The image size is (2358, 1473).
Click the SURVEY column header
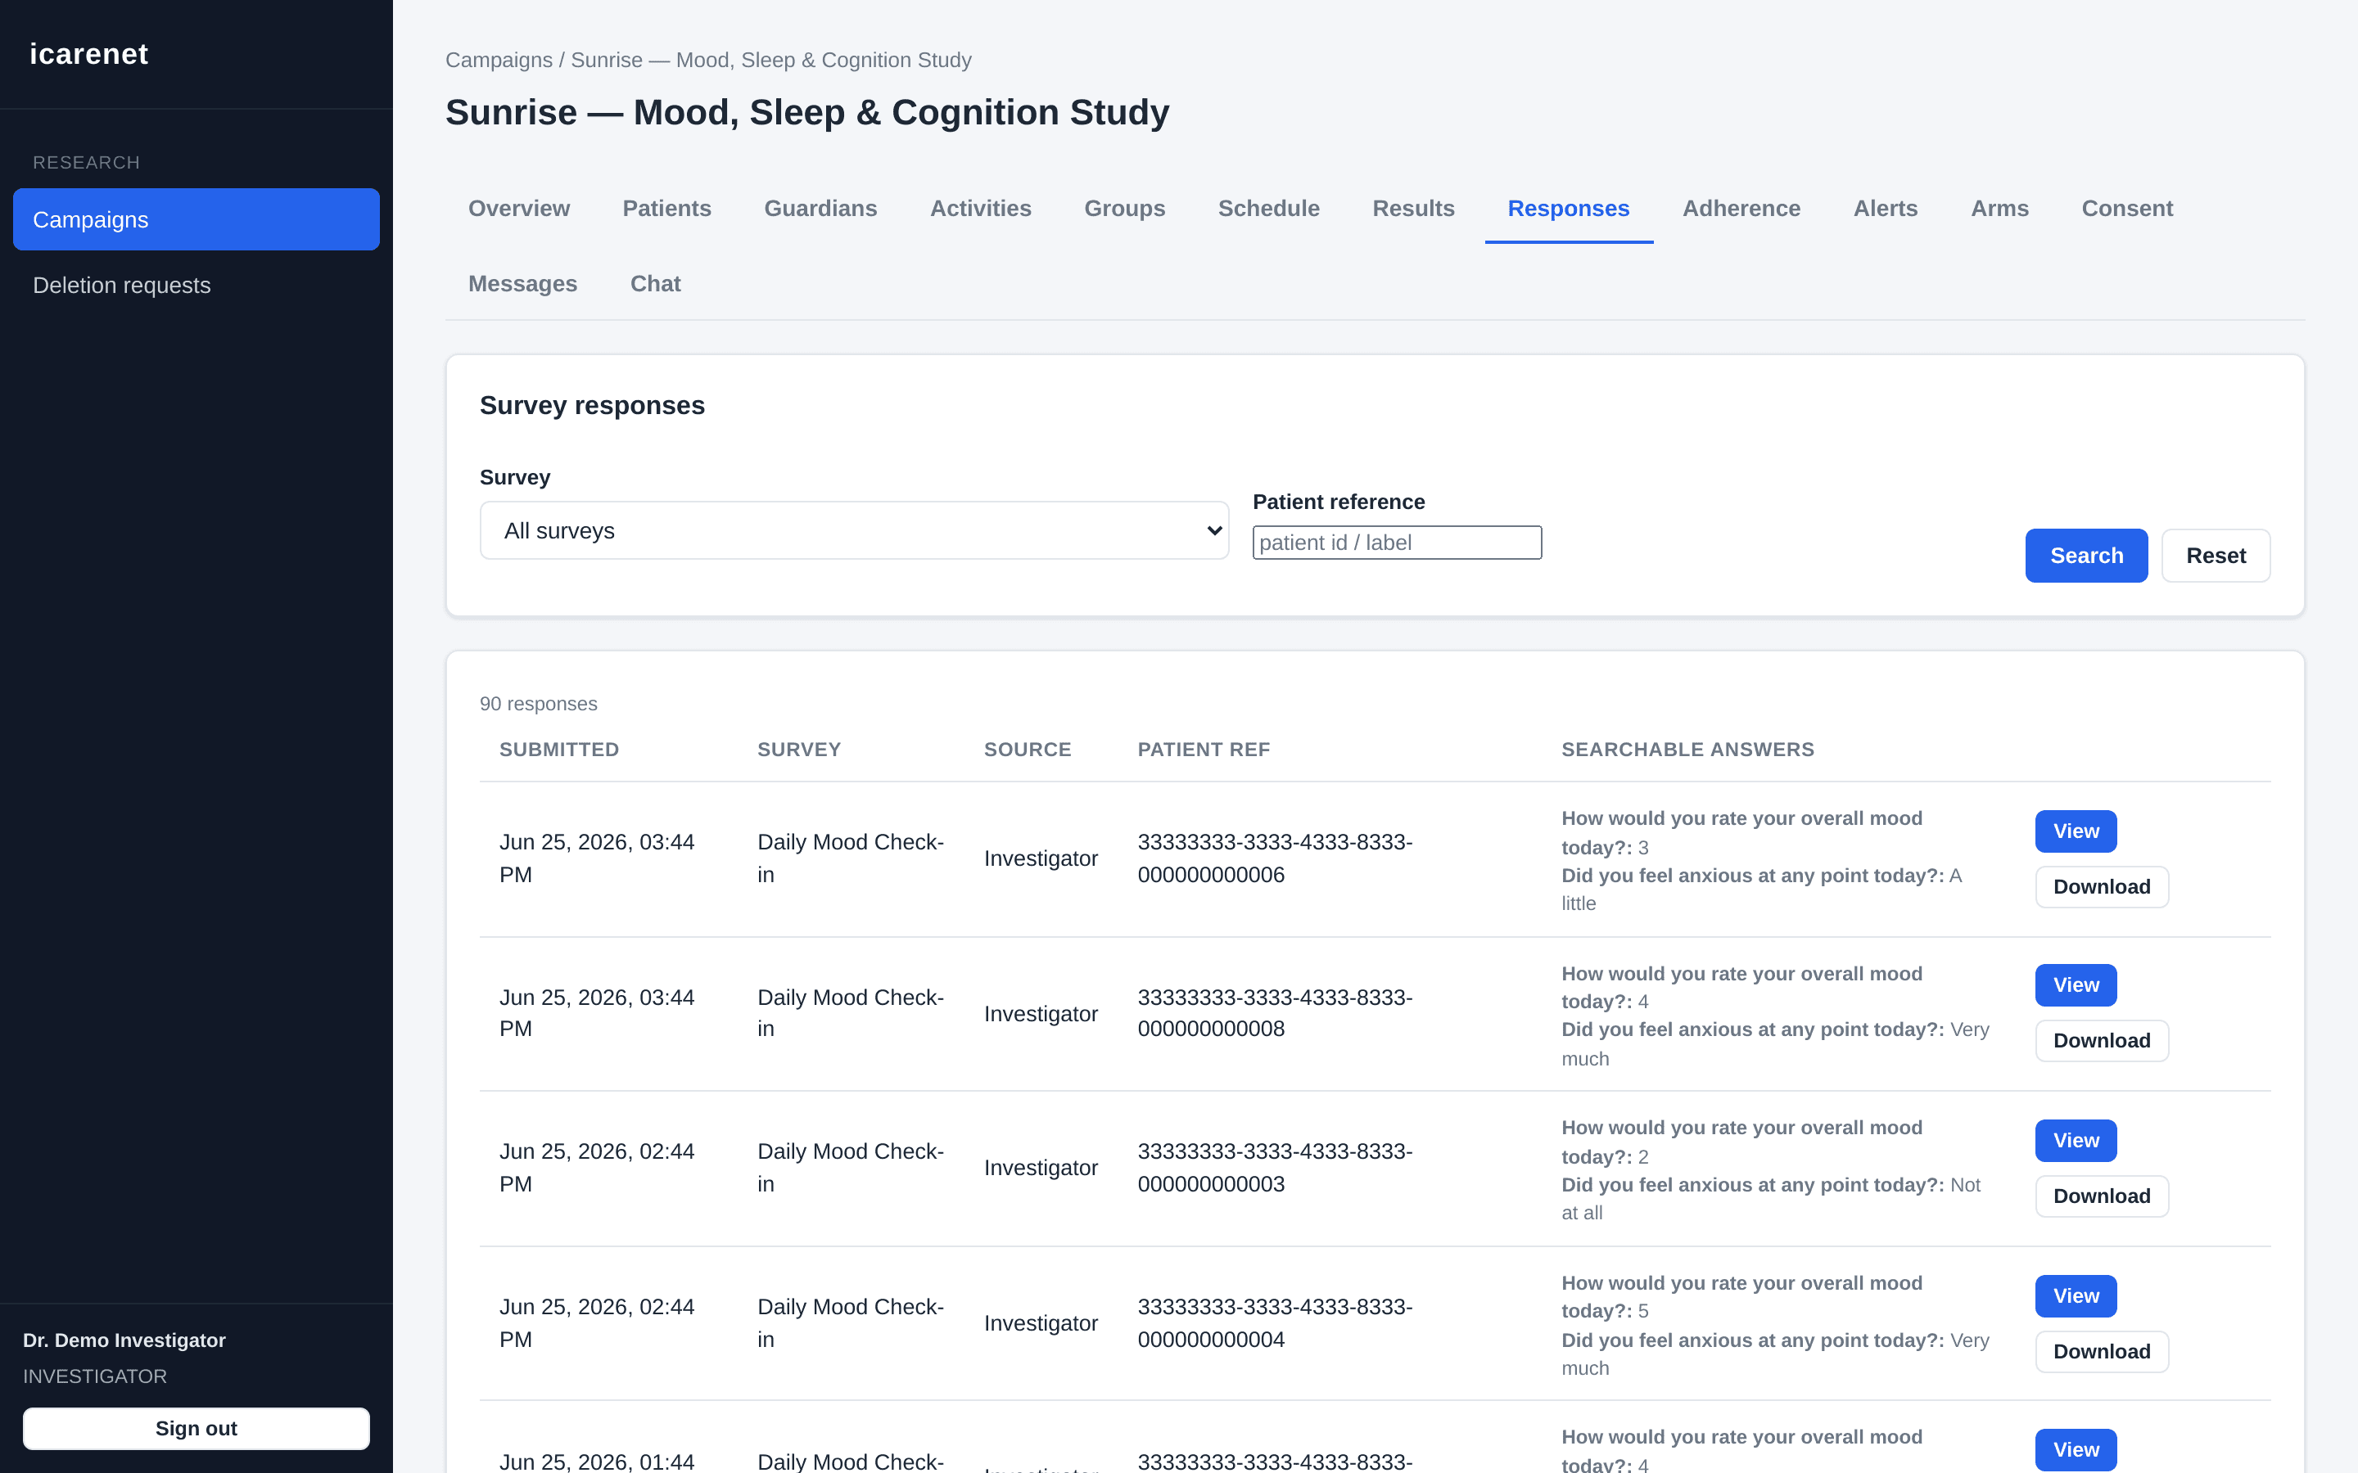[799, 749]
